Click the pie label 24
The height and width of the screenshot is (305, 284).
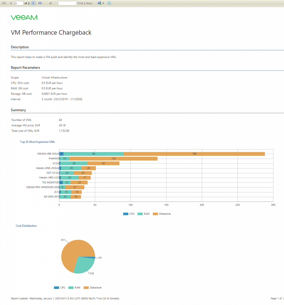(x=100, y=258)
